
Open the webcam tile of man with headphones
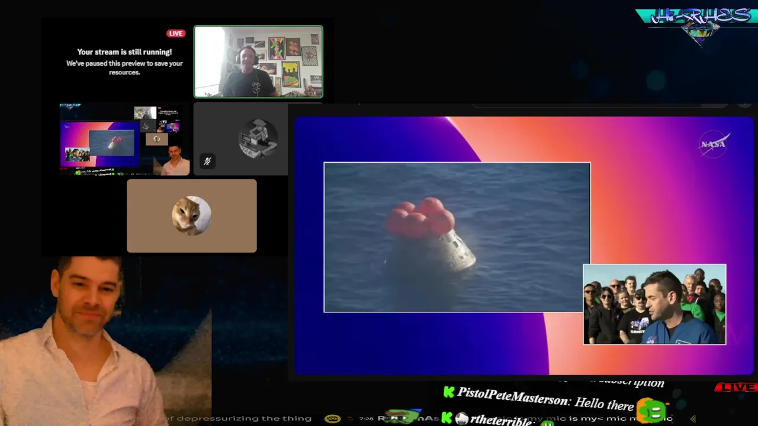(x=258, y=62)
